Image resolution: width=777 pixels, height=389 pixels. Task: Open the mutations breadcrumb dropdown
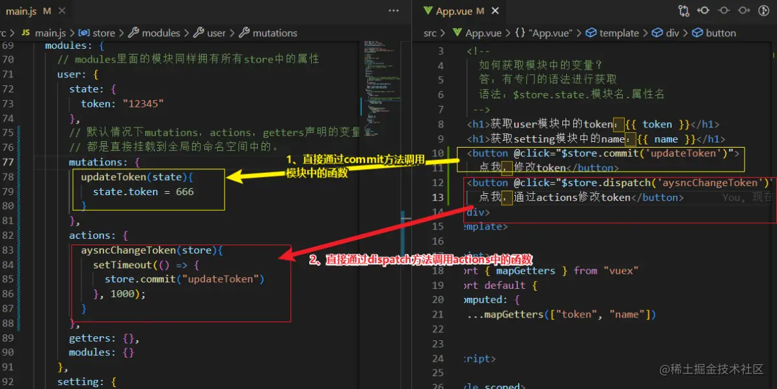point(275,33)
